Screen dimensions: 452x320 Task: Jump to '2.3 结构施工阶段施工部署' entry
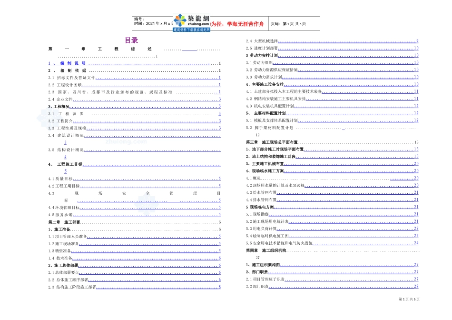coord(134,287)
